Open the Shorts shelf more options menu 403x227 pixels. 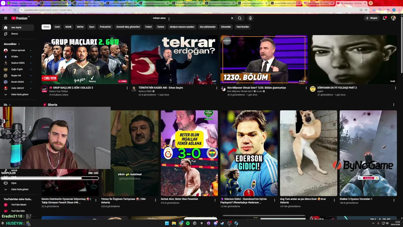tap(394, 105)
